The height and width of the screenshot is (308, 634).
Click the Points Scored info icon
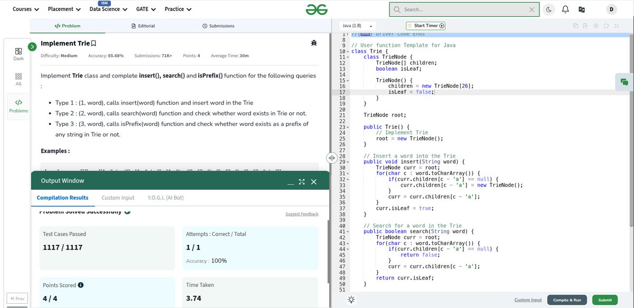(x=81, y=285)
